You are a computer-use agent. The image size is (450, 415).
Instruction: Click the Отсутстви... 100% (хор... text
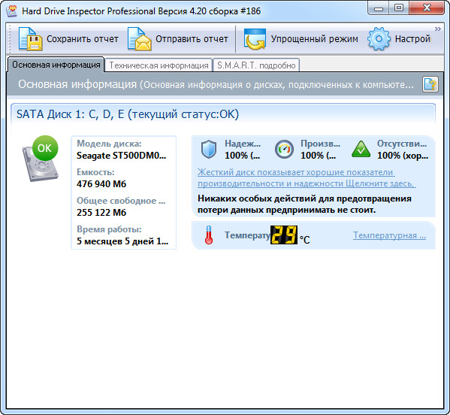click(403, 150)
